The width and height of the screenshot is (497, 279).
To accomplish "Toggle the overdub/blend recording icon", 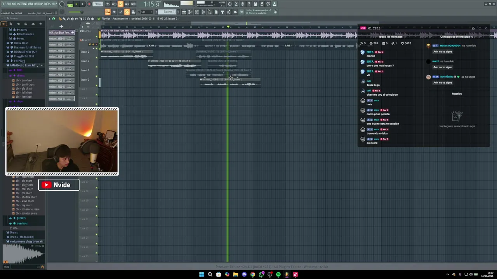I will [127, 4].
